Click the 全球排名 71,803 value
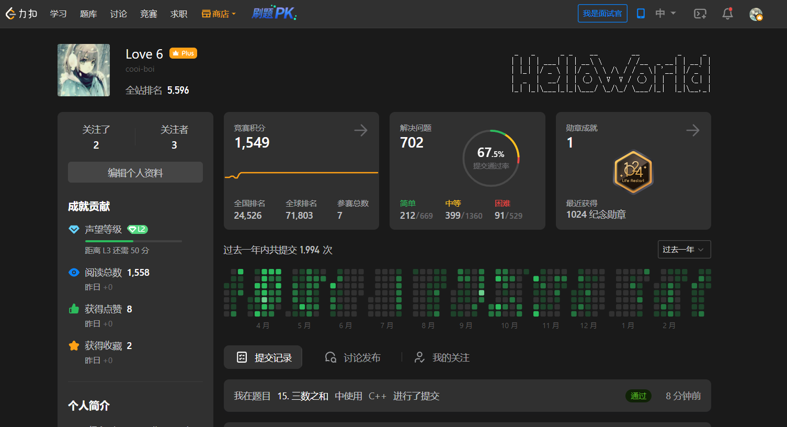The image size is (787, 427). 299,216
